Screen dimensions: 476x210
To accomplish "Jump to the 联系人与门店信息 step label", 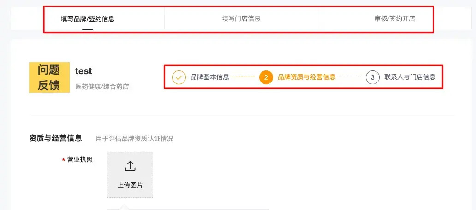I will pos(410,77).
